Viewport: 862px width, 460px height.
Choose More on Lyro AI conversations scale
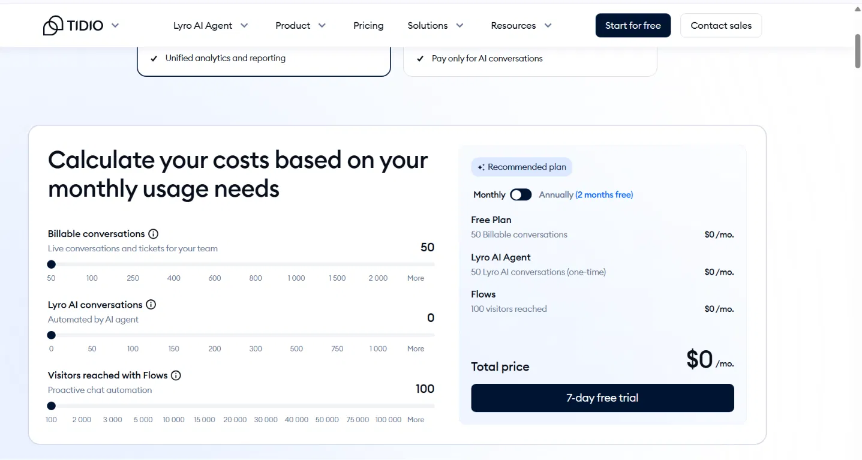coord(416,349)
